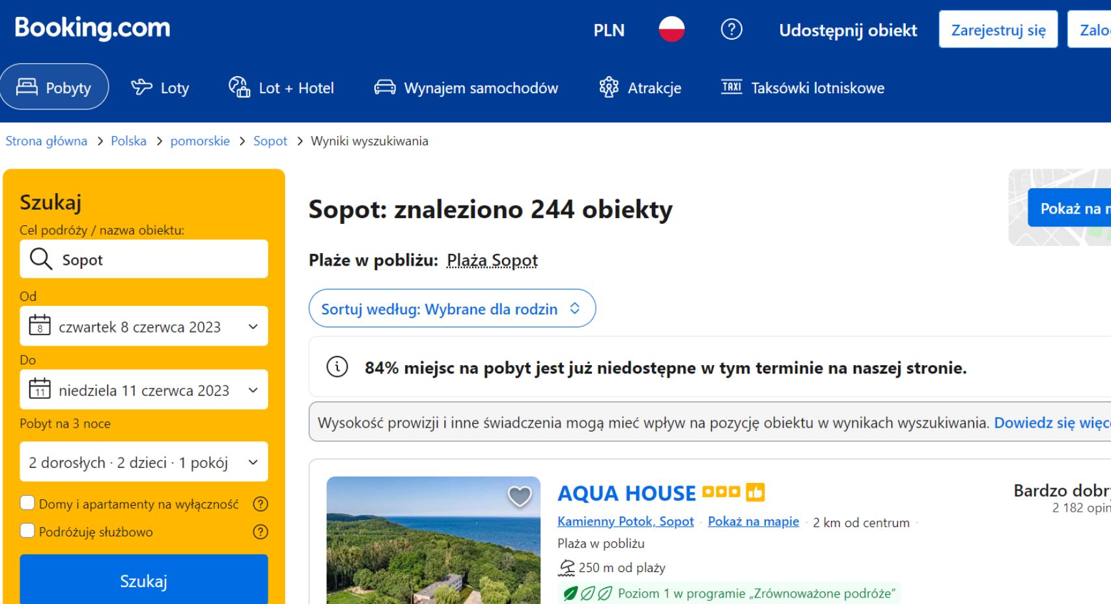Open check-in date dropdown czwartek 8 czerwca

pos(144,326)
